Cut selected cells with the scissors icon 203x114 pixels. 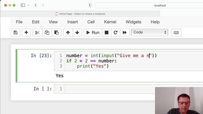tap(37, 32)
